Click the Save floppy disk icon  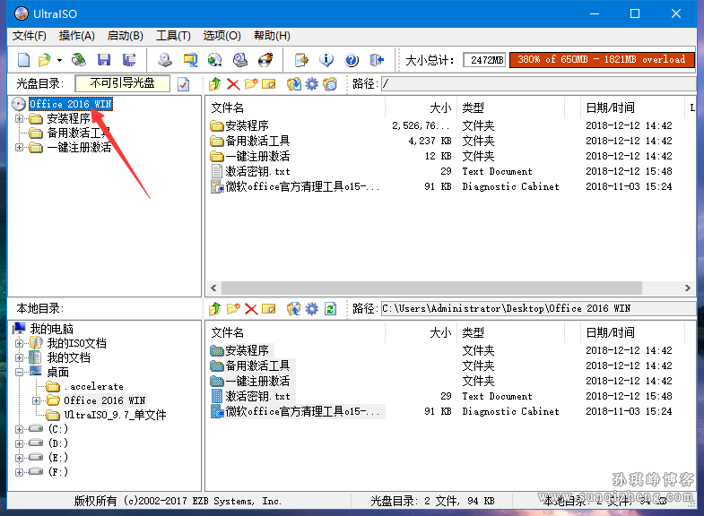104,60
